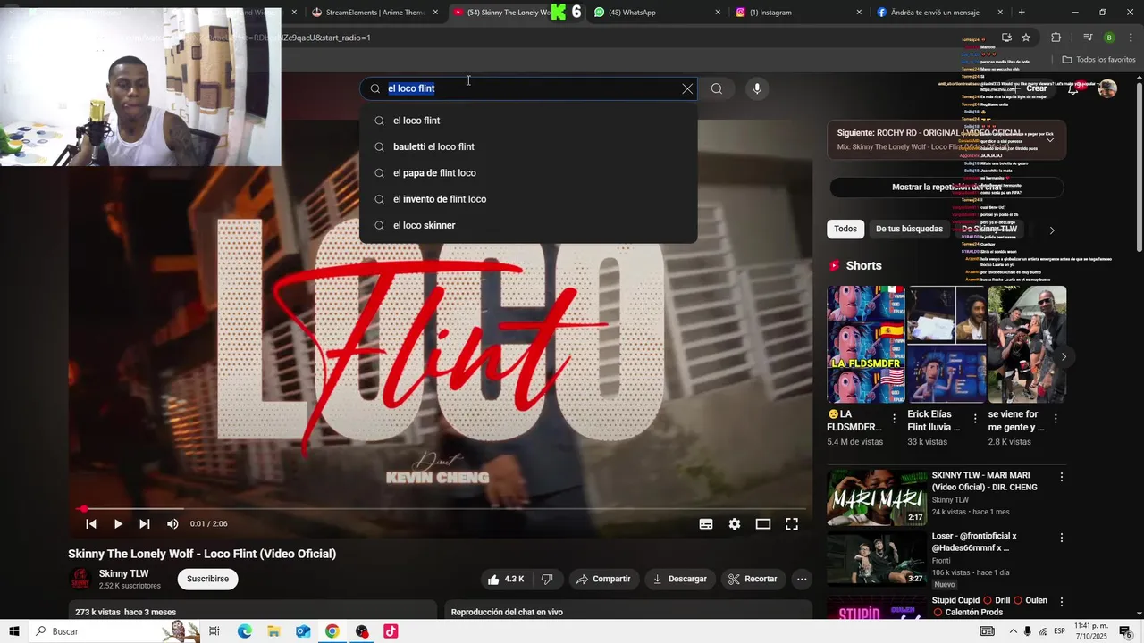Switch to the Facebook message tab

click(x=938, y=13)
